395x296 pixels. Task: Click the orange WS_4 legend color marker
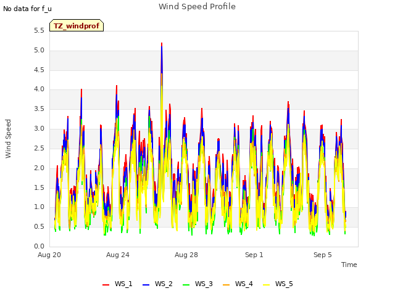(227, 285)
